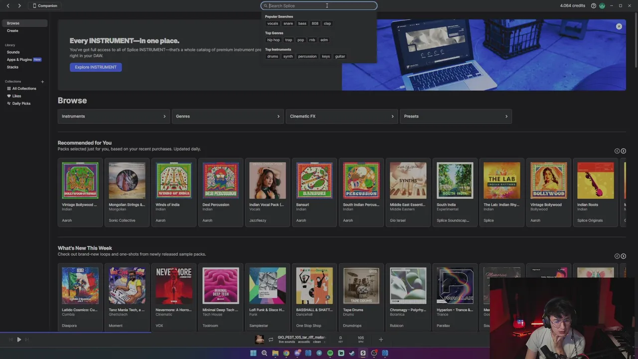Open Sounds in the Library

point(13,52)
